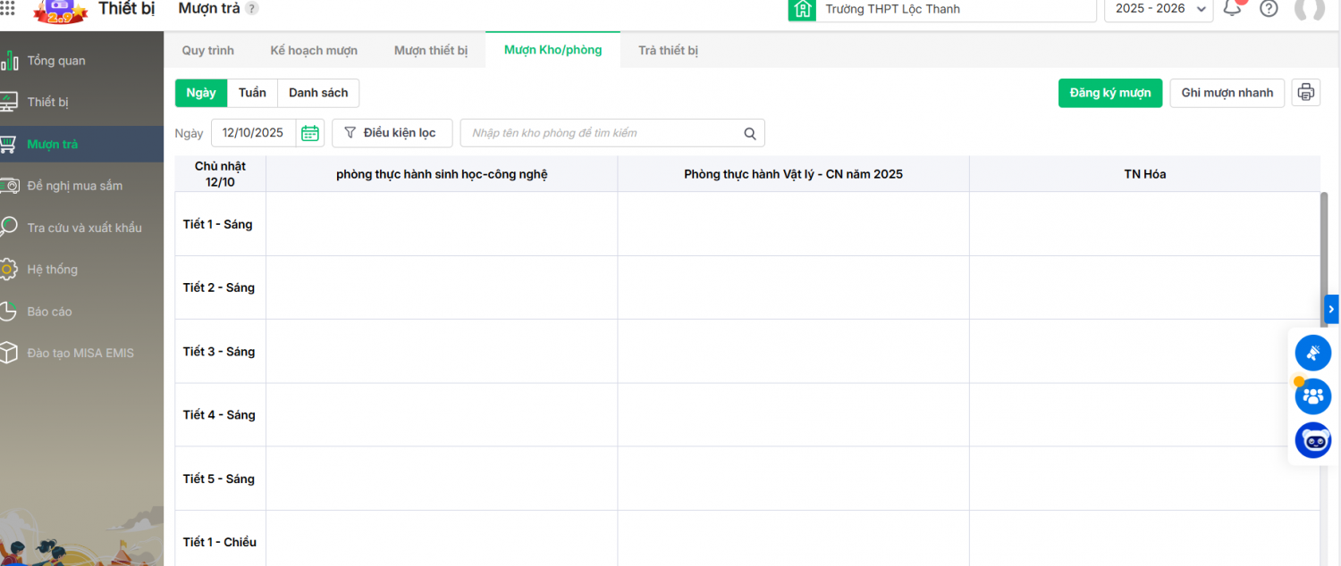
Task: Click the printer icon button
Action: pyautogui.click(x=1305, y=93)
